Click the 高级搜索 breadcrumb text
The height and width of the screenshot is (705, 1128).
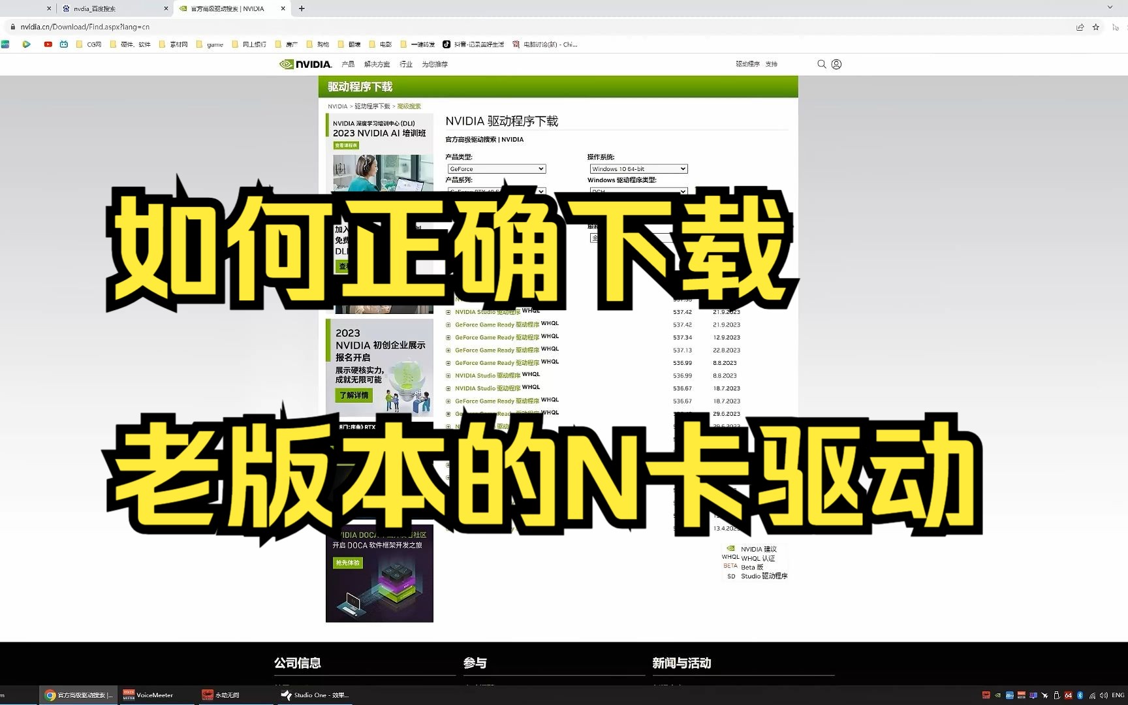409,106
